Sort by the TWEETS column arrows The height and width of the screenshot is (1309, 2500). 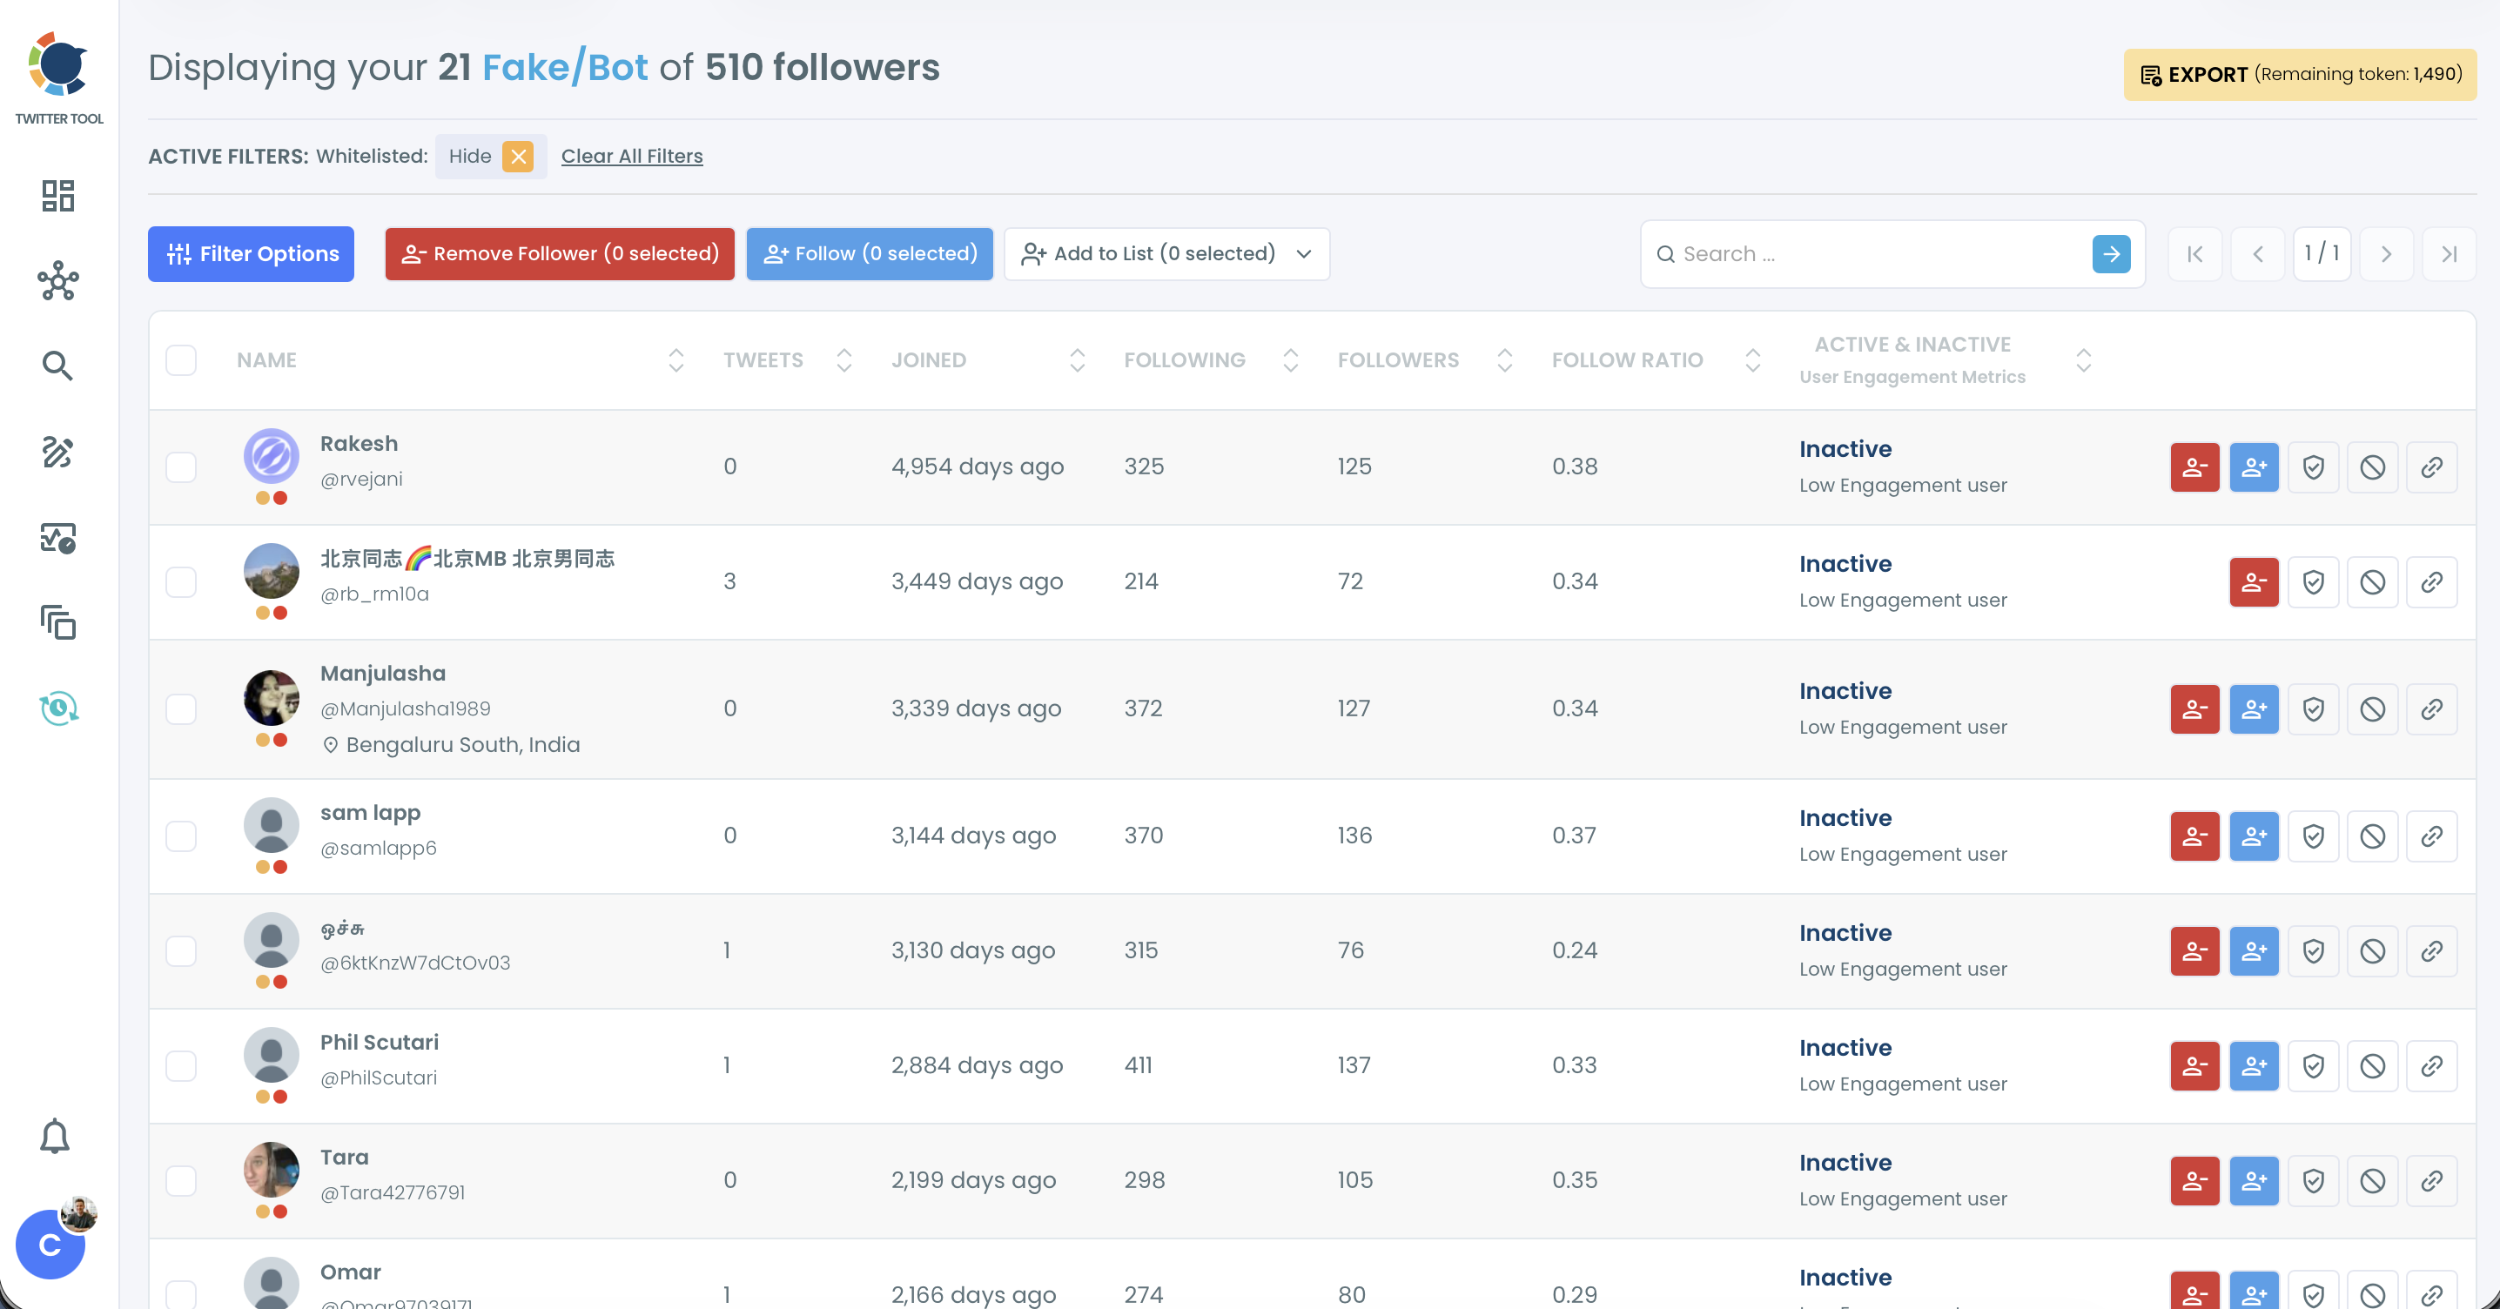pyautogui.click(x=843, y=360)
